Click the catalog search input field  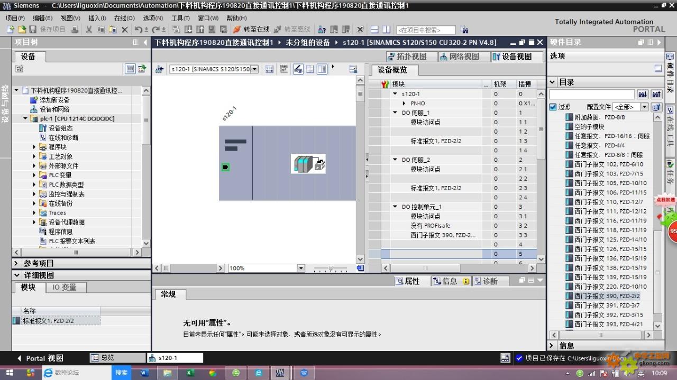click(592, 94)
